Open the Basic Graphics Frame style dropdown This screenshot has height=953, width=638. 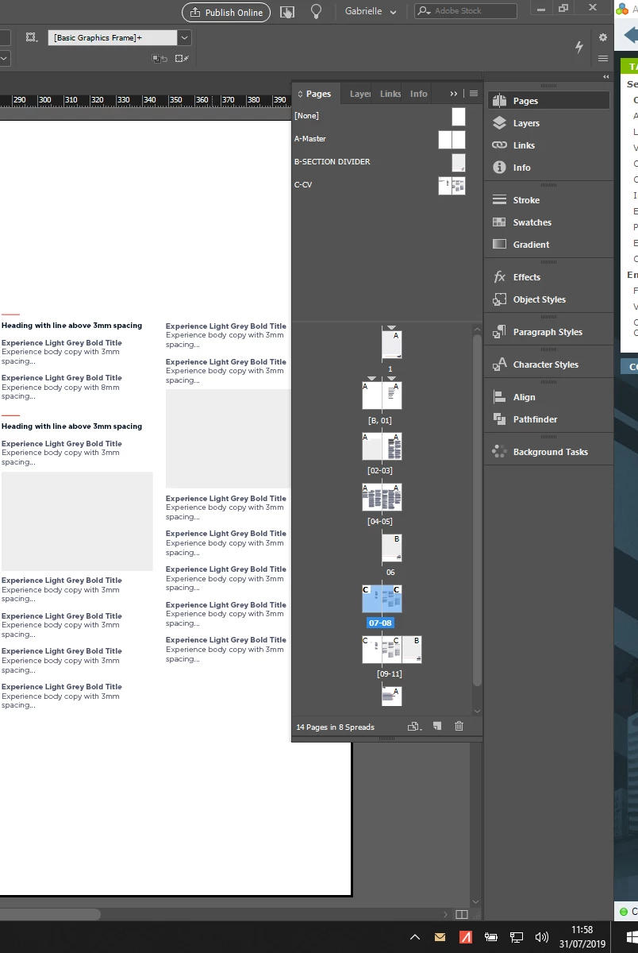[x=184, y=37]
